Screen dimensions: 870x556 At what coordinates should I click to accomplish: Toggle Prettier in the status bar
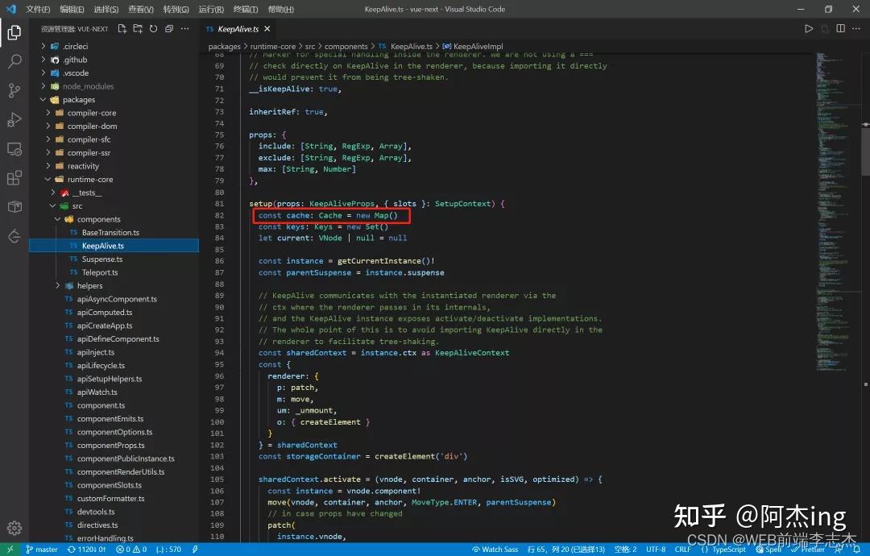806,549
